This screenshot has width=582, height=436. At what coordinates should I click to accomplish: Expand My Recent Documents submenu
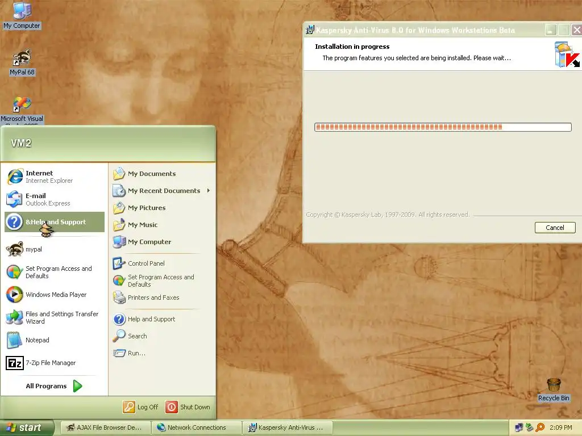pyautogui.click(x=162, y=191)
